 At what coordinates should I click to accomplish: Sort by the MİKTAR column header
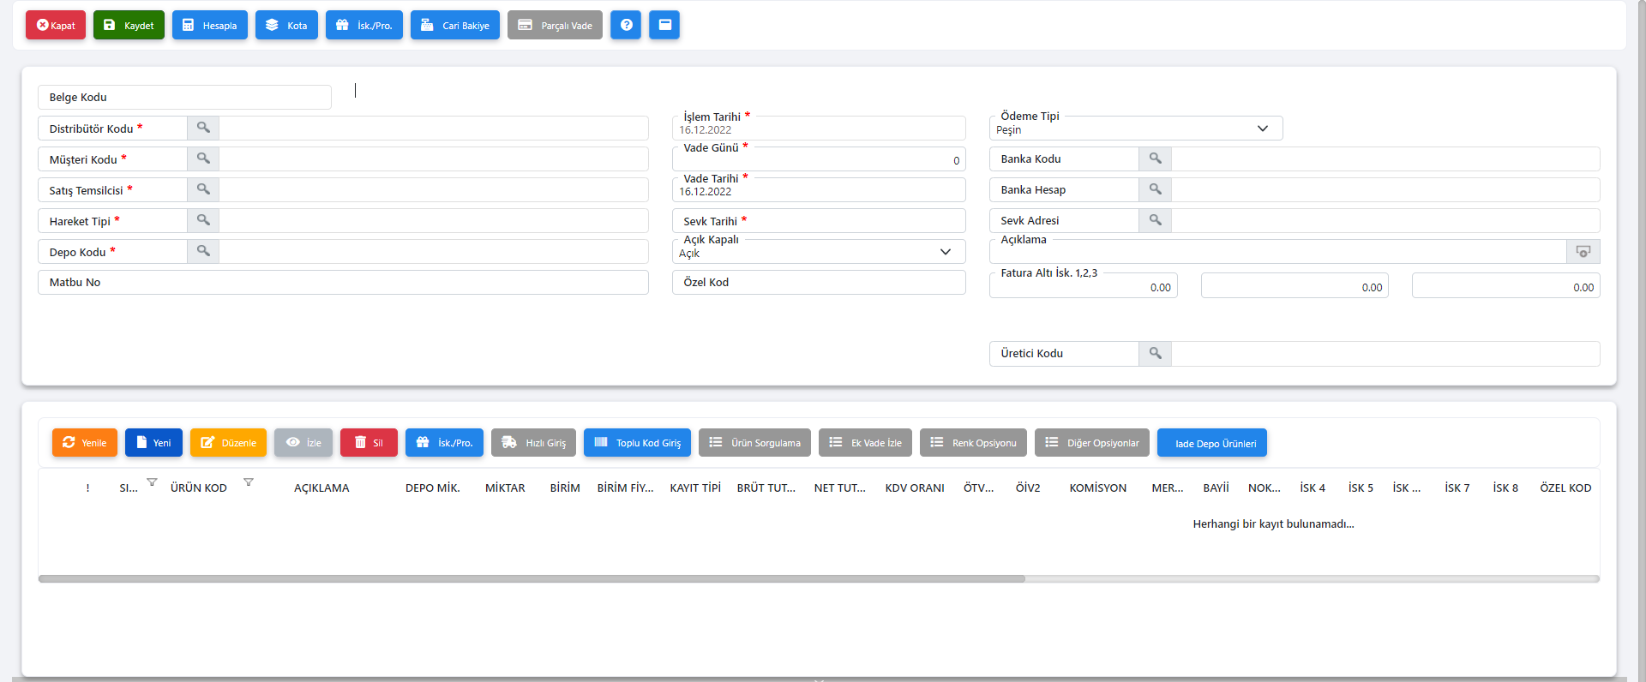click(x=505, y=488)
